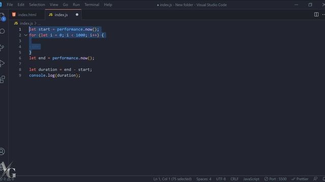The width and height of the screenshot is (325, 182).
Task: Click the Ln 1, Col 1 cursor position status
Action: pyautogui.click(x=173, y=179)
